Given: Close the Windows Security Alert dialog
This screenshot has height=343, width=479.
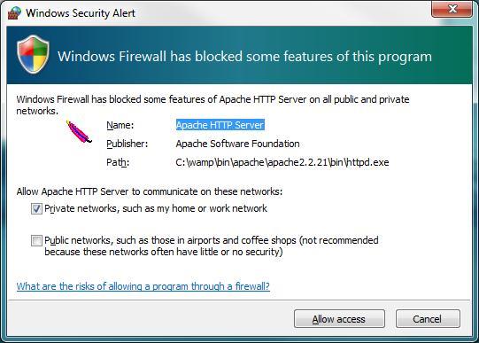Looking at the screenshot, I should point(452,9).
